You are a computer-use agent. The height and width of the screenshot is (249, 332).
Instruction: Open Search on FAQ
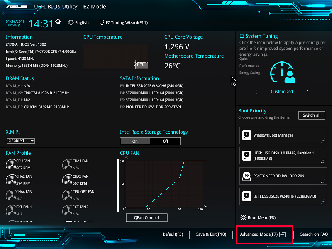pyautogui.click(x=314, y=234)
